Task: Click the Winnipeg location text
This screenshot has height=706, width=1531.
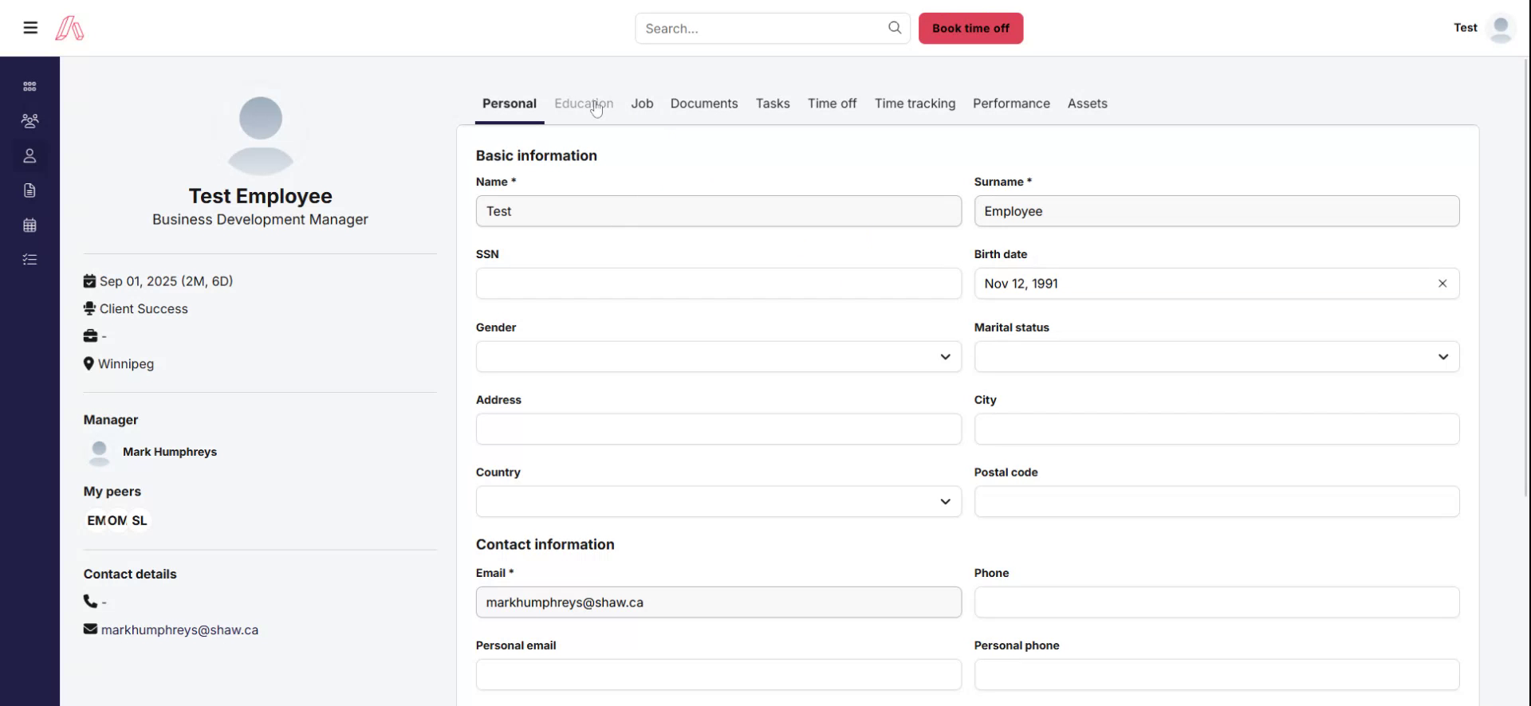Action: click(x=126, y=363)
